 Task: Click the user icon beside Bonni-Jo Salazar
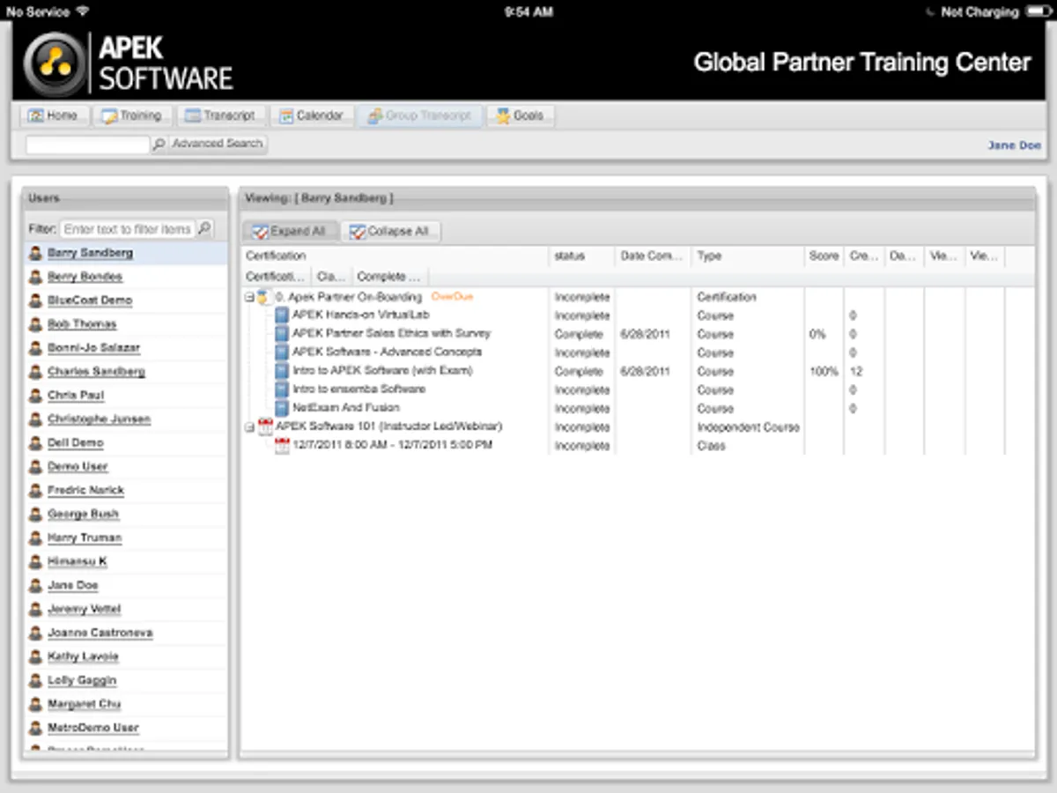point(35,348)
